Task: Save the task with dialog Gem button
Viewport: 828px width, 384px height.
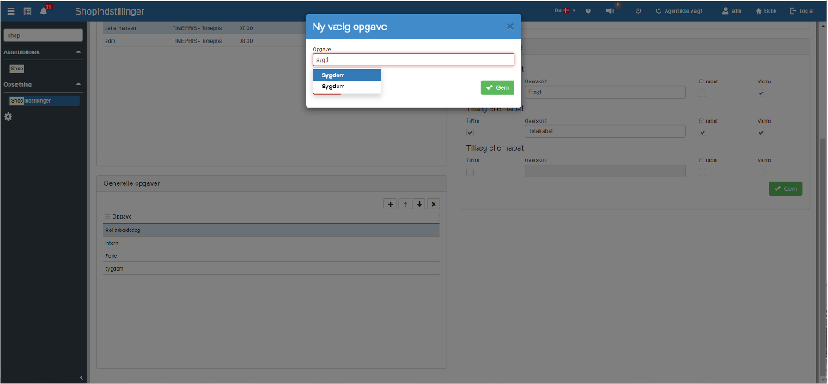Action: [497, 87]
